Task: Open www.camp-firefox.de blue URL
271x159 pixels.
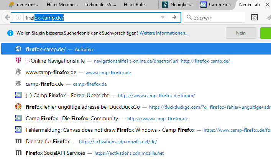Action: [108, 73]
